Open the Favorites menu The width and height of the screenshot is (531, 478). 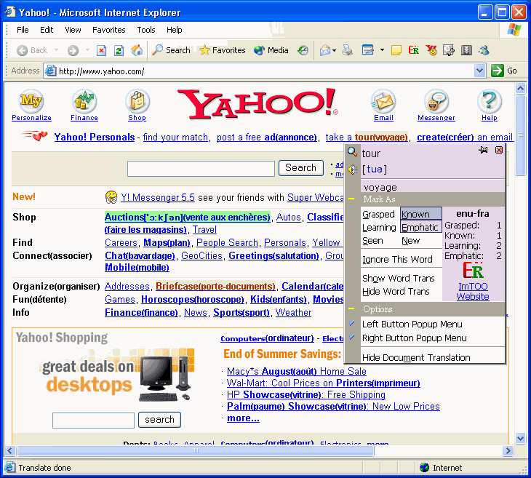(x=108, y=30)
